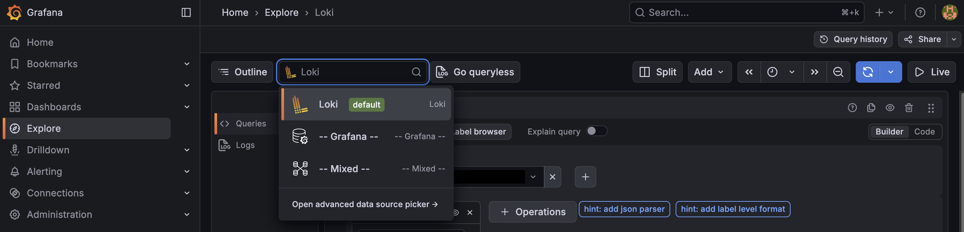Viewport: 964px width, 232px height.
Task: Click the Go queryless button
Action: pos(475,72)
